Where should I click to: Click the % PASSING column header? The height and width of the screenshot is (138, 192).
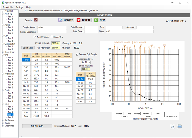point(57,55)
